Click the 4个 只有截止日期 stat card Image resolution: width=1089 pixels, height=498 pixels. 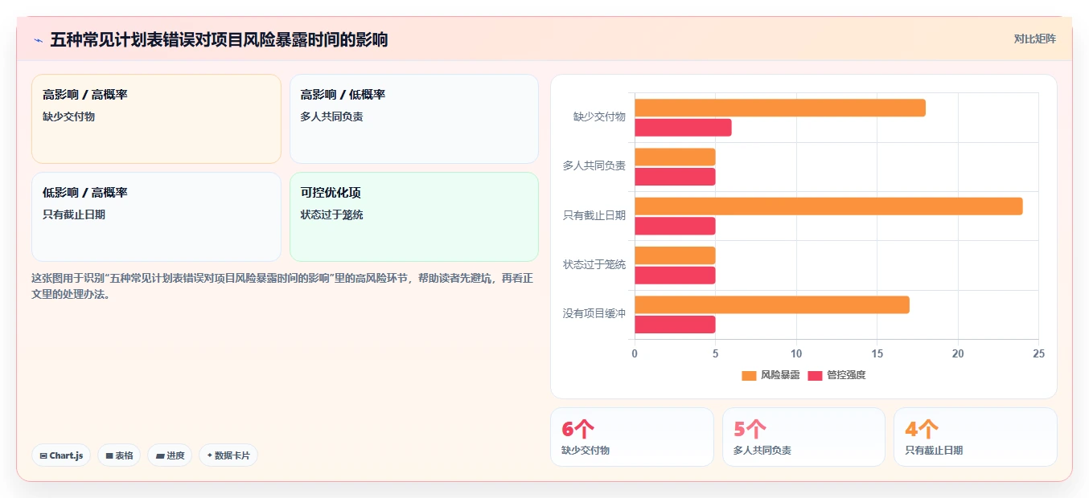click(x=976, y=437)
